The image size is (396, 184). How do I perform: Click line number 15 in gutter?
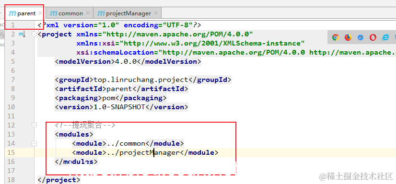tap(11, 152)
